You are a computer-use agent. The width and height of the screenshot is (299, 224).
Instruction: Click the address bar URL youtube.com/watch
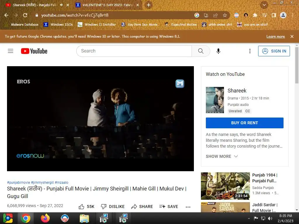click(75, 15)
